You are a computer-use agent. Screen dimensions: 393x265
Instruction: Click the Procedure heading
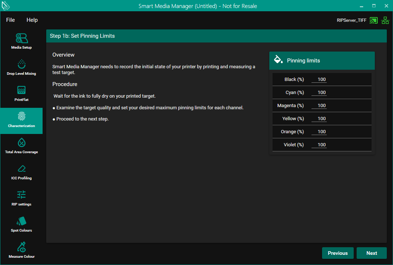[x=65, y=84]
